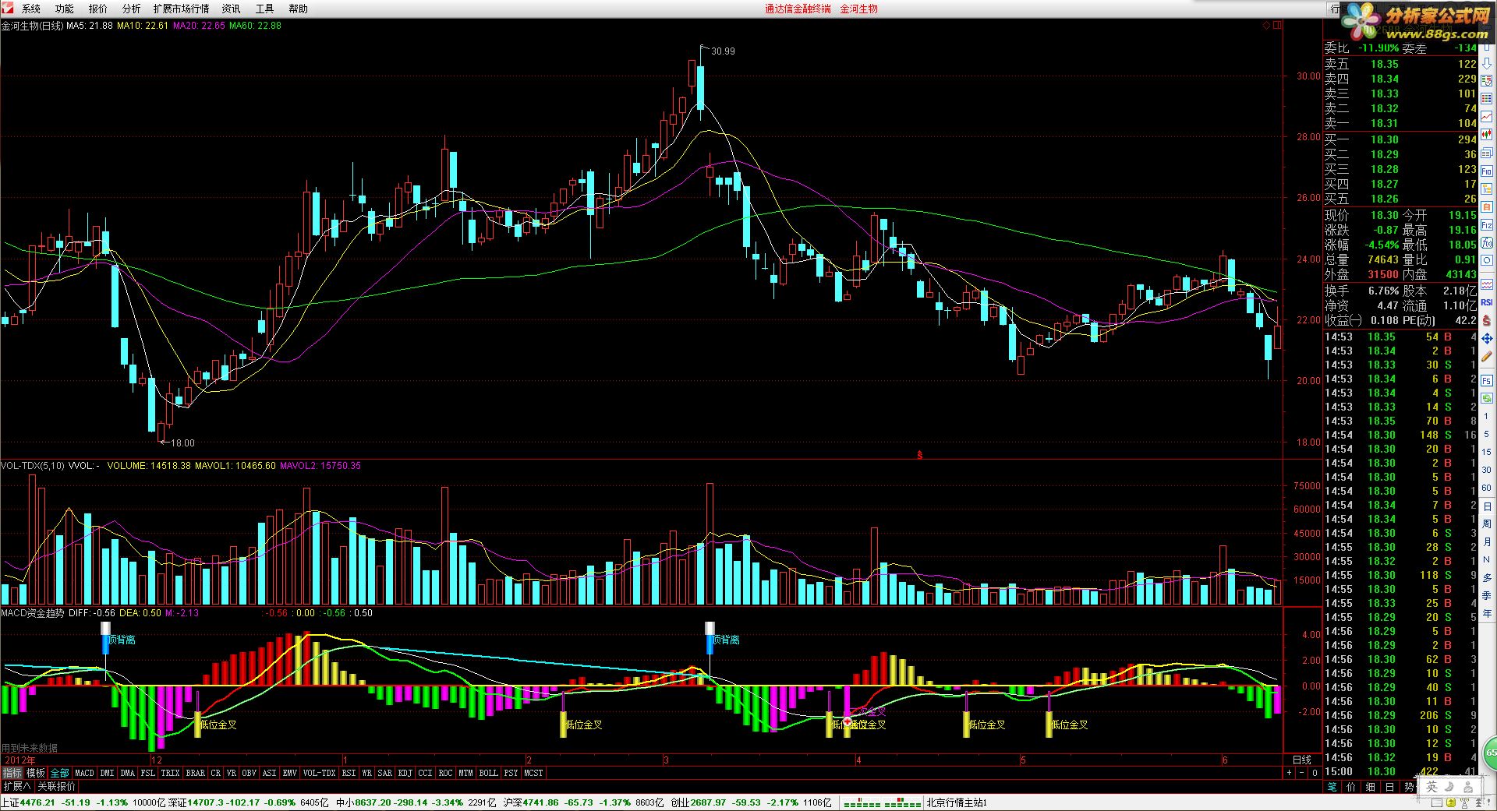Select the 多 multi-day period
The height and width of the screenshot is (811, 1497).
click(x=1487, y=577)
